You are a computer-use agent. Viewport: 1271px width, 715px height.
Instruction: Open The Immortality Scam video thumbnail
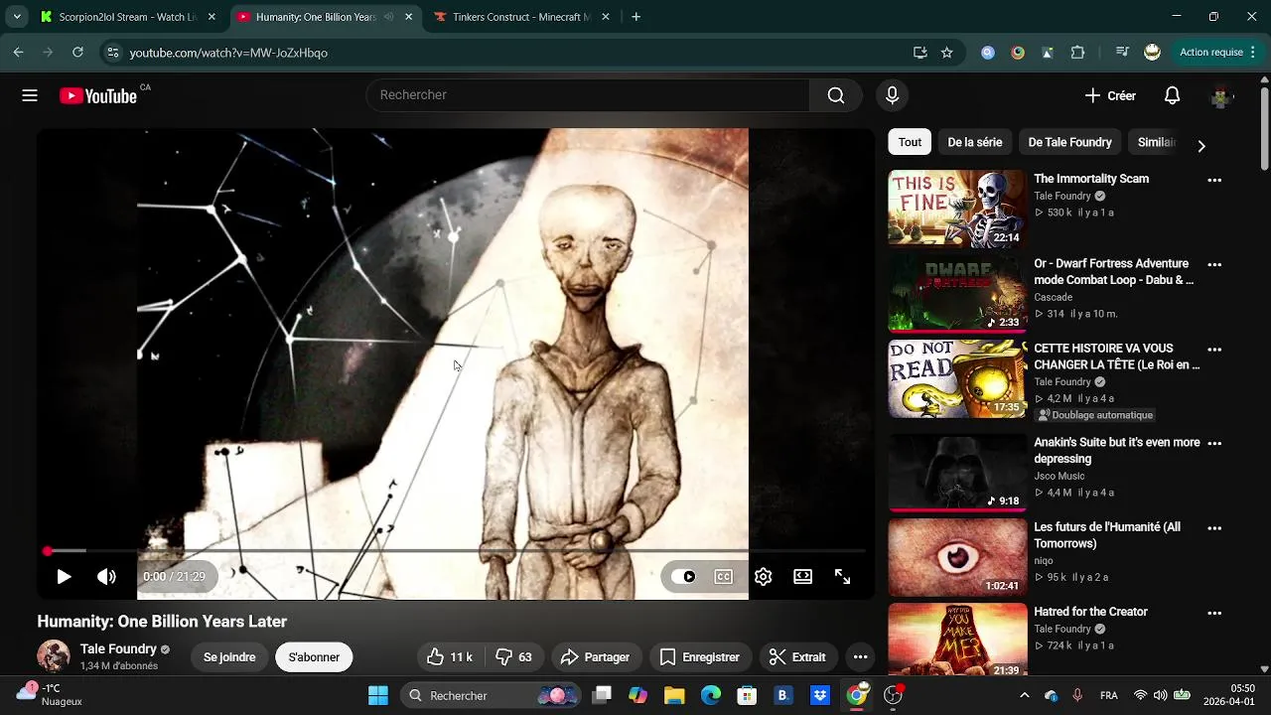[x=957, y=209]
